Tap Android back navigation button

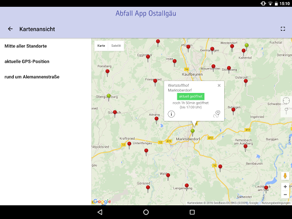tap(100, 212)
